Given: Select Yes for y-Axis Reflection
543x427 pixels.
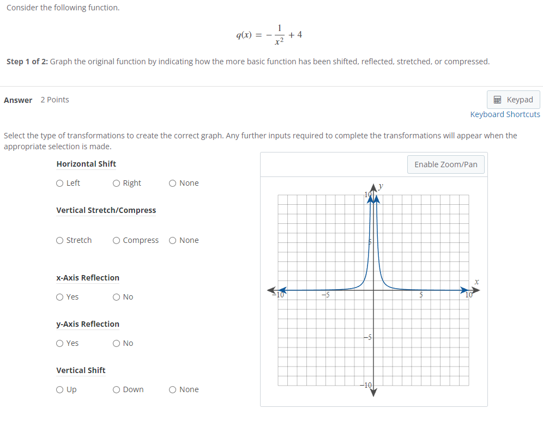Looking at the screenshot, I should [x=59, y=343].
